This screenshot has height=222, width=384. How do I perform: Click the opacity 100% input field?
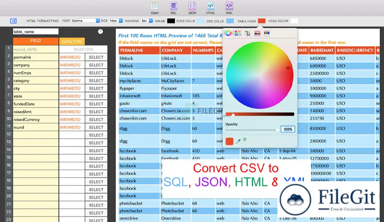288,129
